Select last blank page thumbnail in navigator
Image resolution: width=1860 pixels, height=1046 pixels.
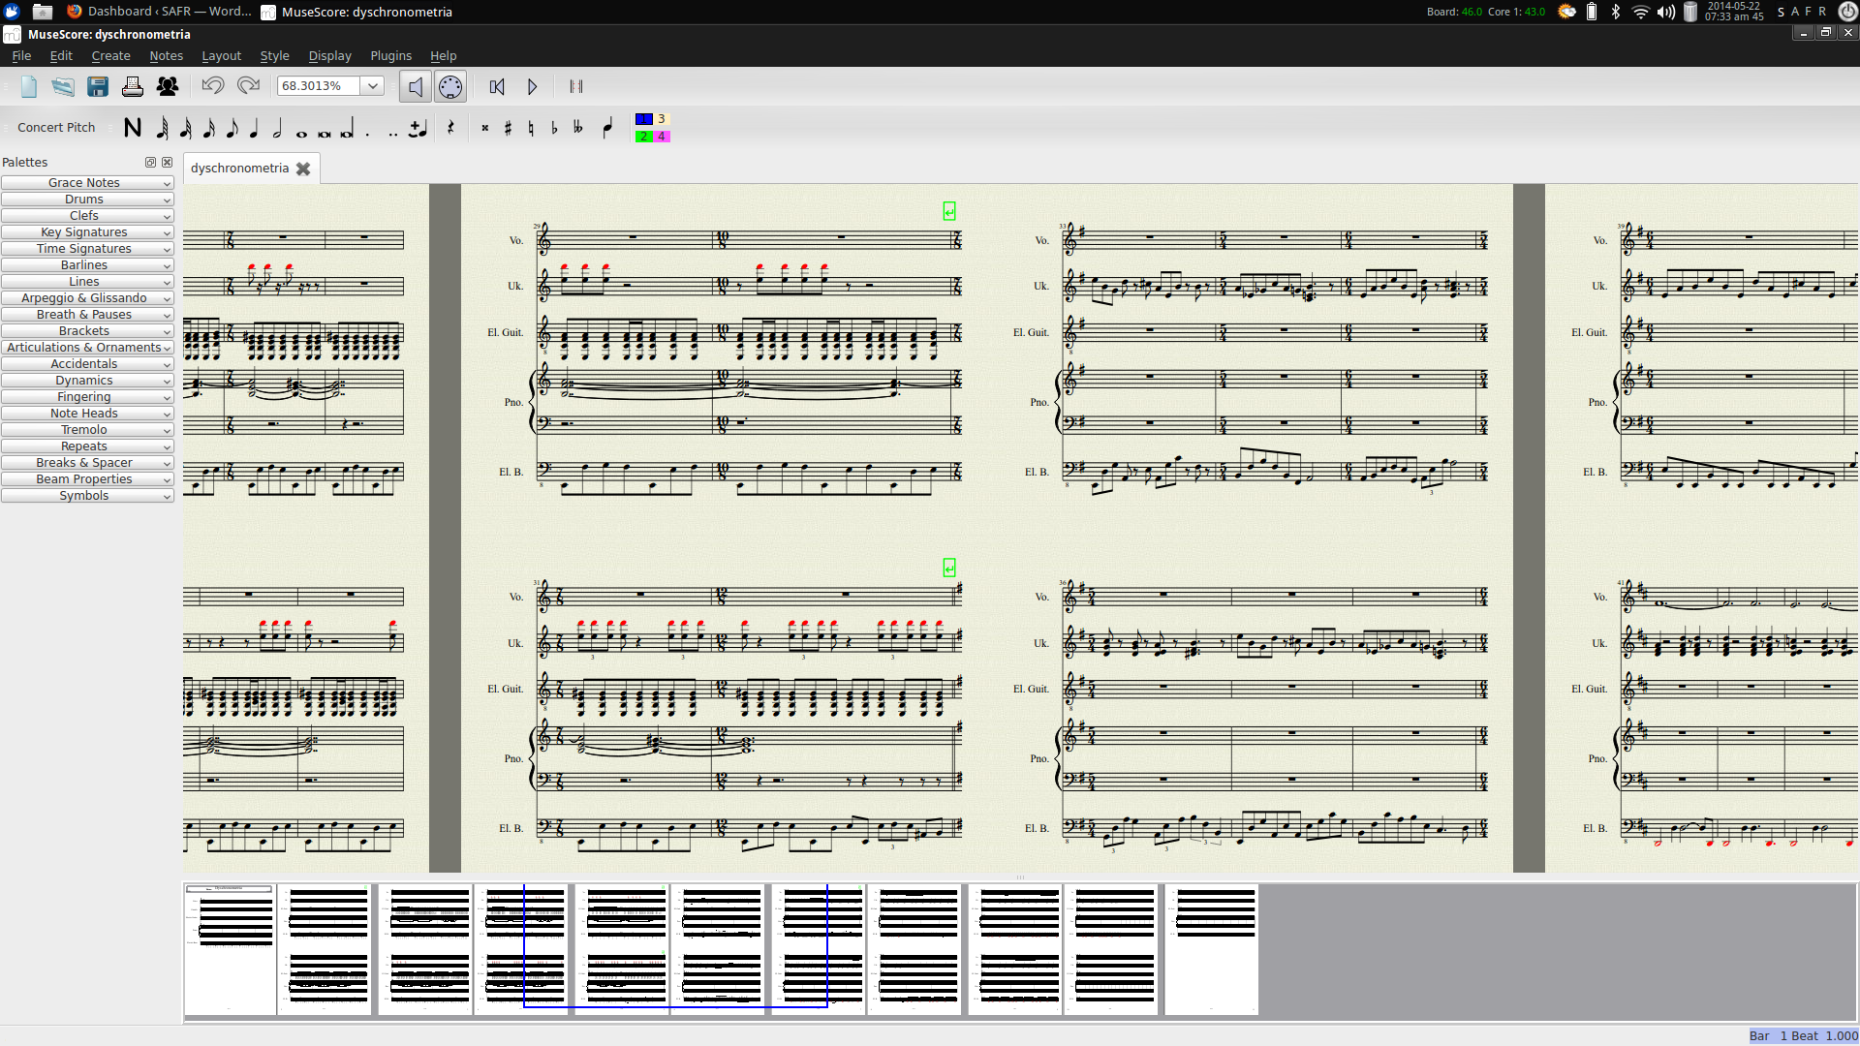click(x=1211, y=949)
